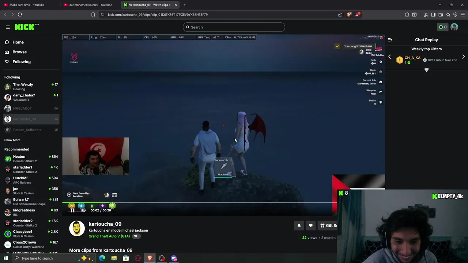Mute the clip's volume
468x263 pixels.
83,210
